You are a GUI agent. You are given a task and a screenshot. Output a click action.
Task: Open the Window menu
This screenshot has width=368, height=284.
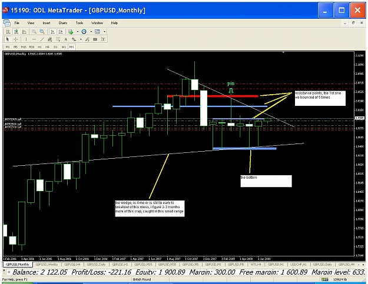tap(97, 23)
